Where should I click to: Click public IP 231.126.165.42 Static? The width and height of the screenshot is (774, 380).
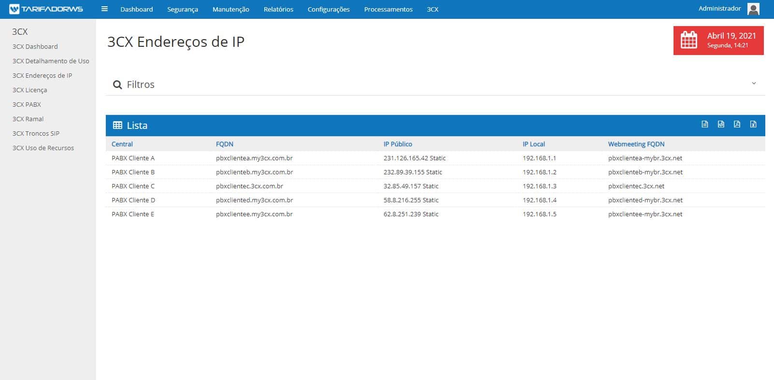tap(415, 158)
